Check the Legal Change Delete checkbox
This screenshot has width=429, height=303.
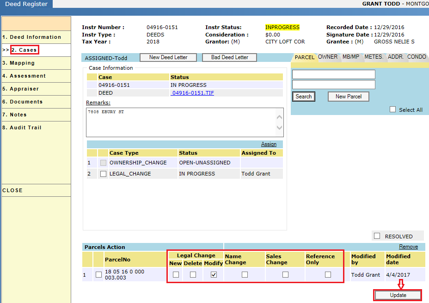point(193,274)
